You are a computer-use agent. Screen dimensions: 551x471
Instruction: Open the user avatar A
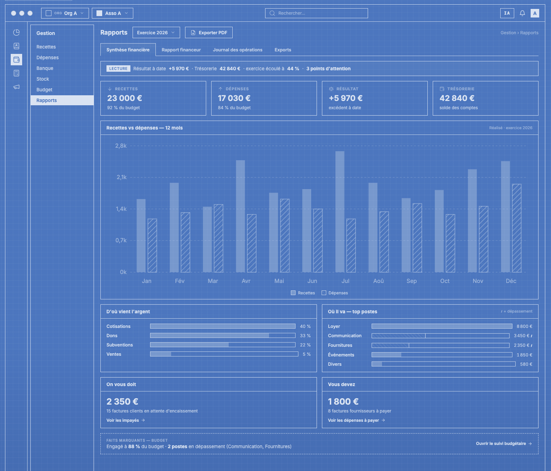click(x=535, y=13)
